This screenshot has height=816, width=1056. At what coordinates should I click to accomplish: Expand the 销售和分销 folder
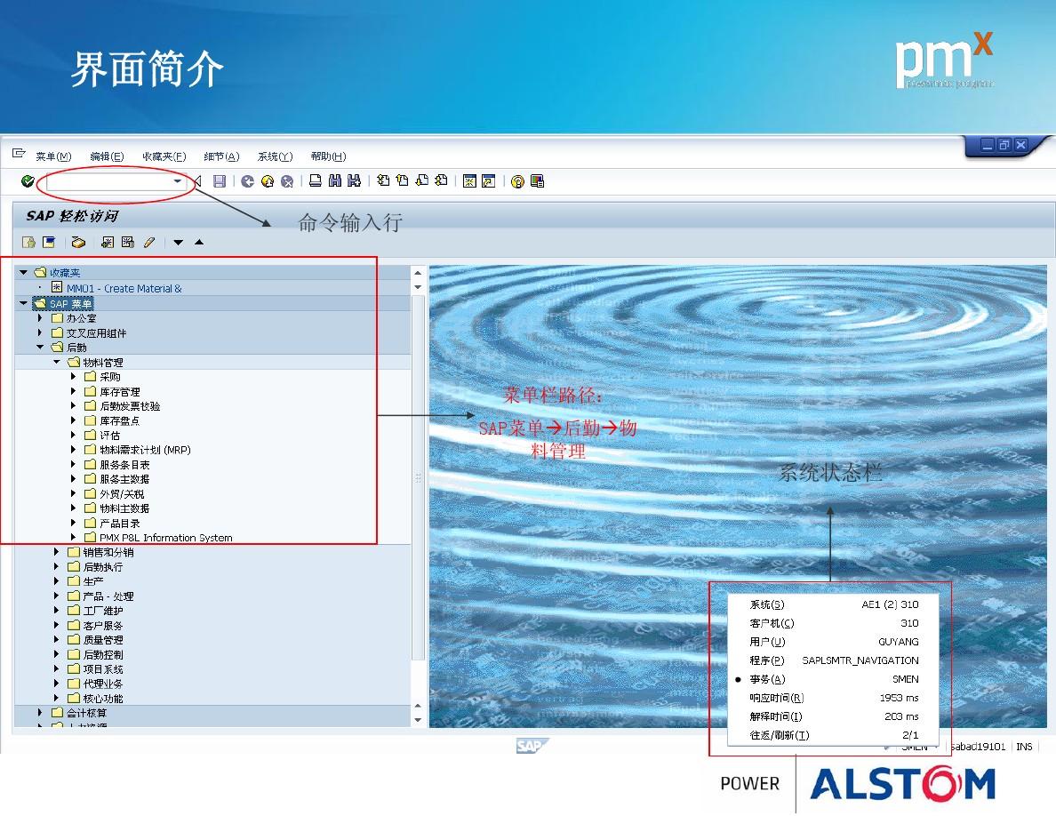click(57, 551)
